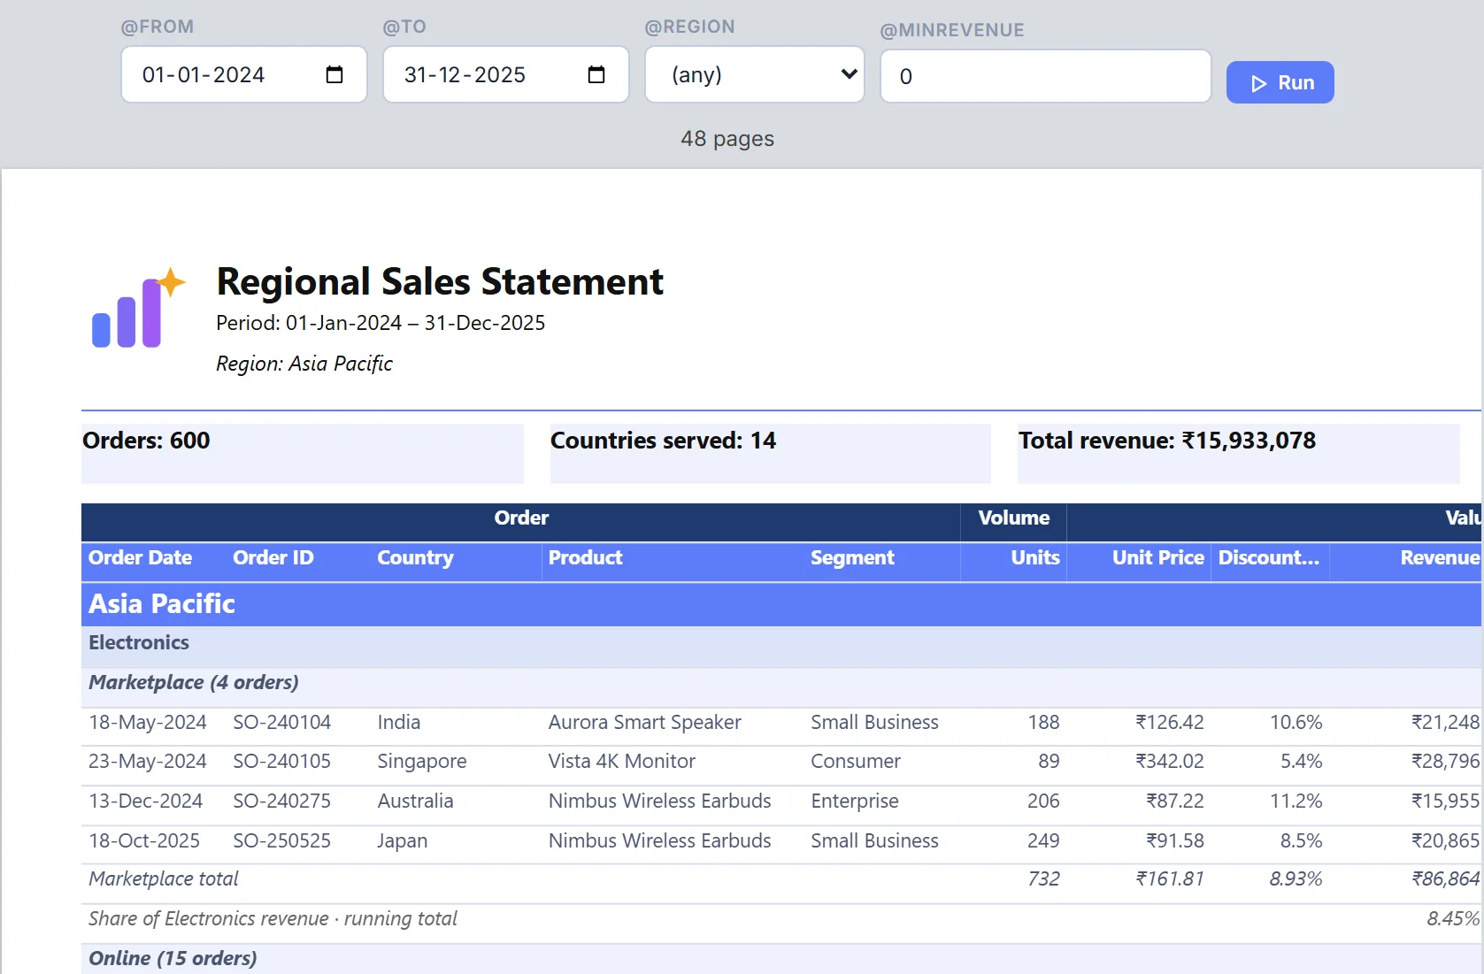Click the Units column header

point(1035,558)
